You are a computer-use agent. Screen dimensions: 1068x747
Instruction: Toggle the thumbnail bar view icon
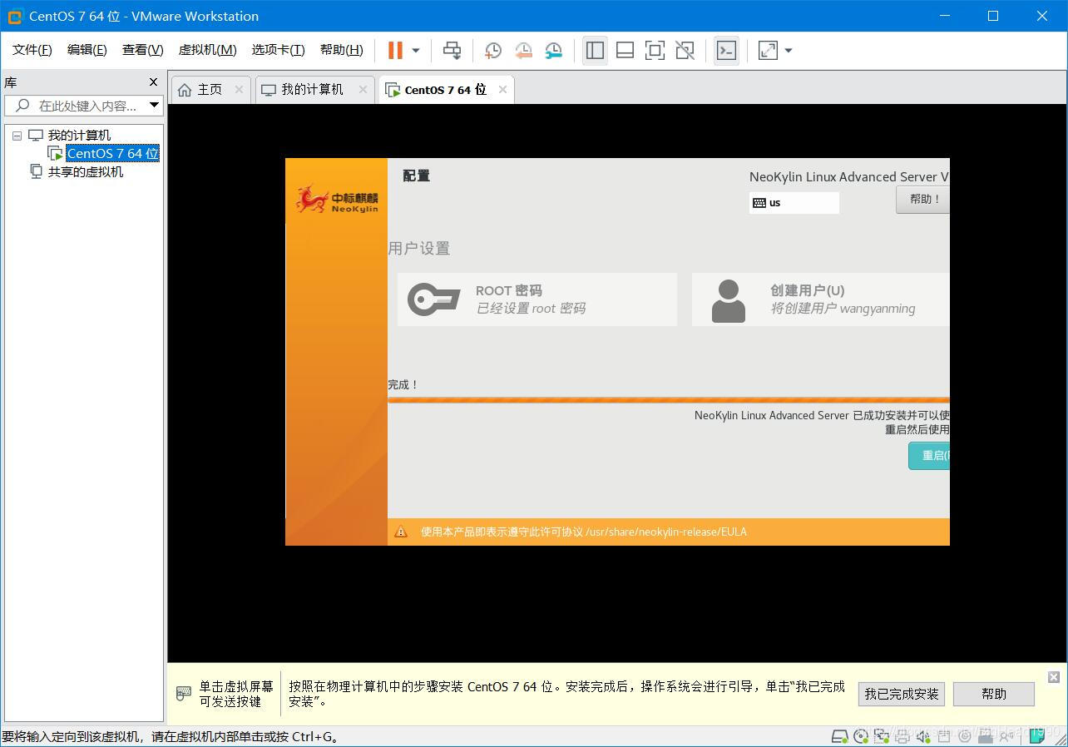[625, 50]
